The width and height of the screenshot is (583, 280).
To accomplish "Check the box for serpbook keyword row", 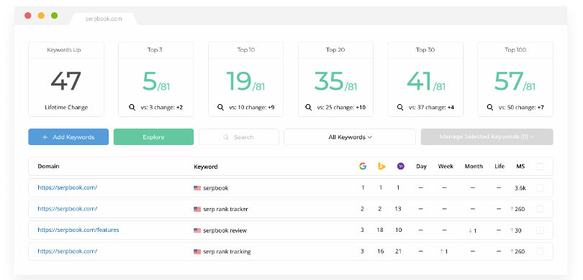I will 541,188.
